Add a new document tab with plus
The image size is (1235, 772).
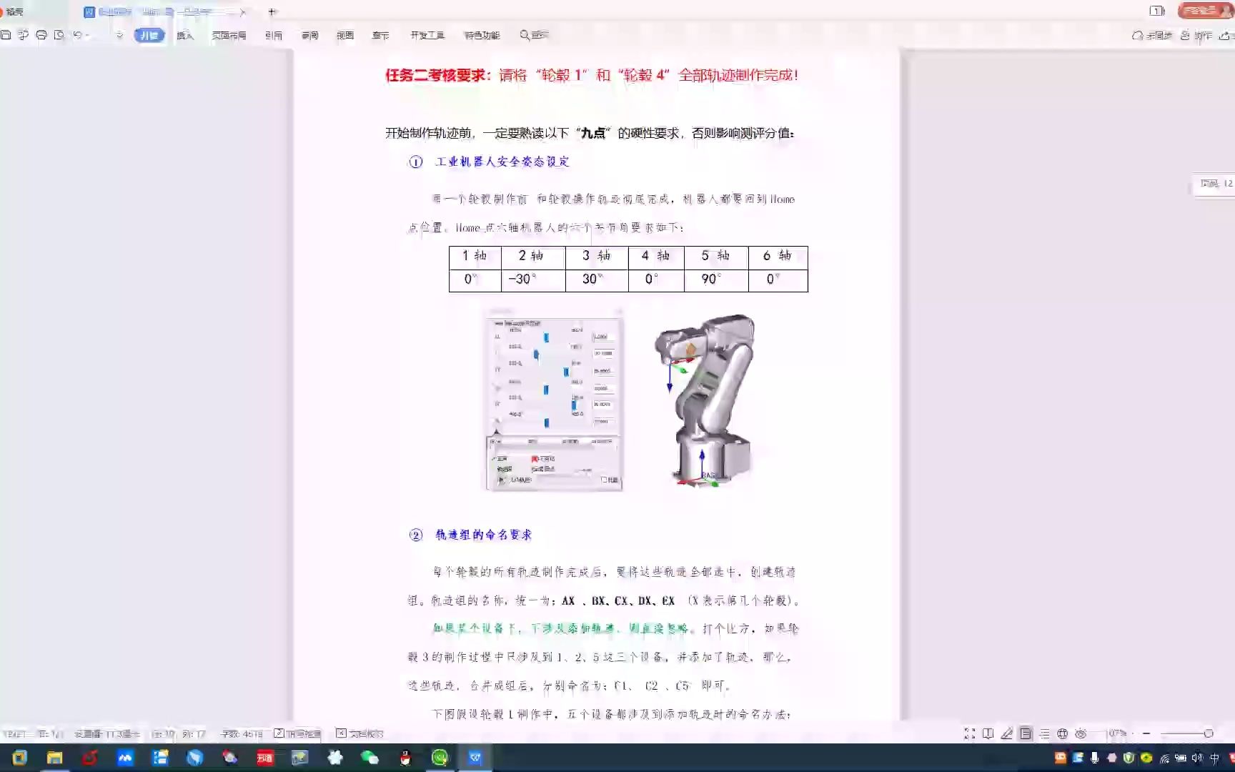point(272,11)
